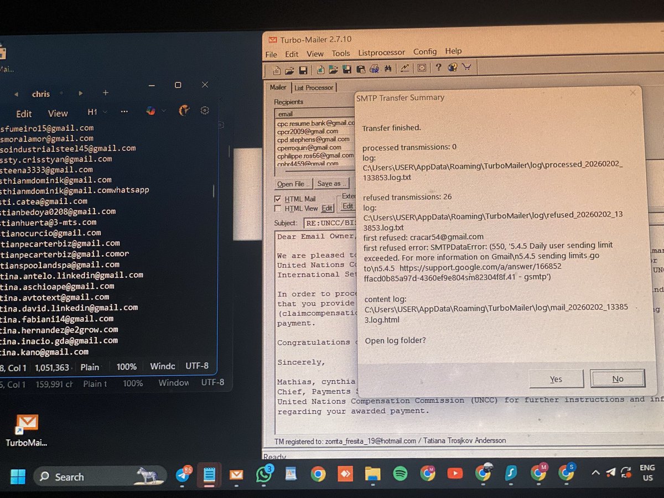The height and width of the screenshot is (498, 664).
Task: Click the binoculars Find icon in Turbo-Mailer toolbar
Action: click(x=387, y=69)
